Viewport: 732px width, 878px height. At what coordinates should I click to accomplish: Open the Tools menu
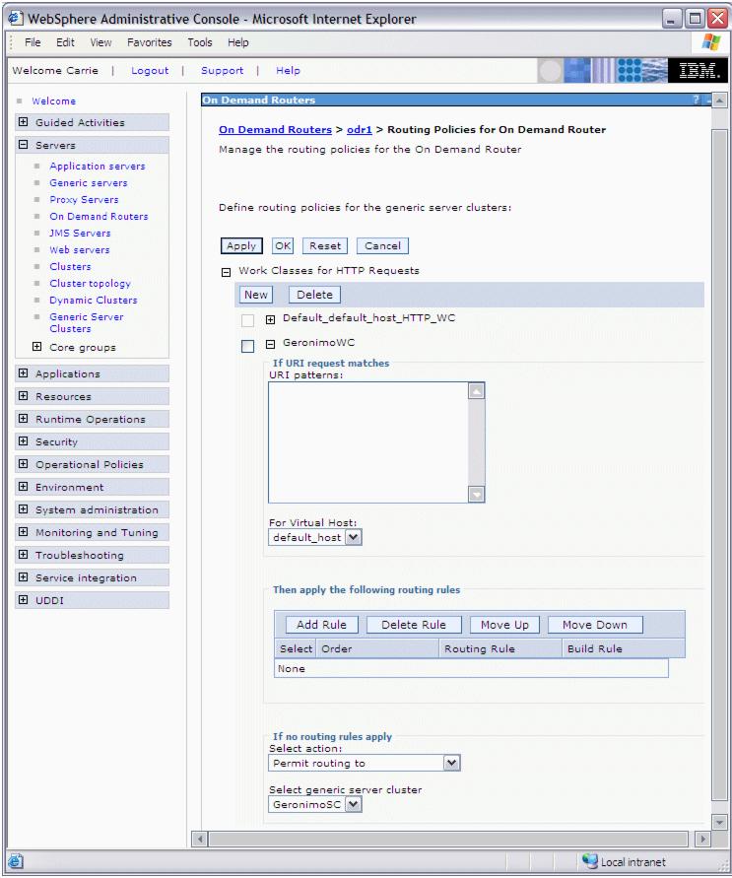click(200, 42)
